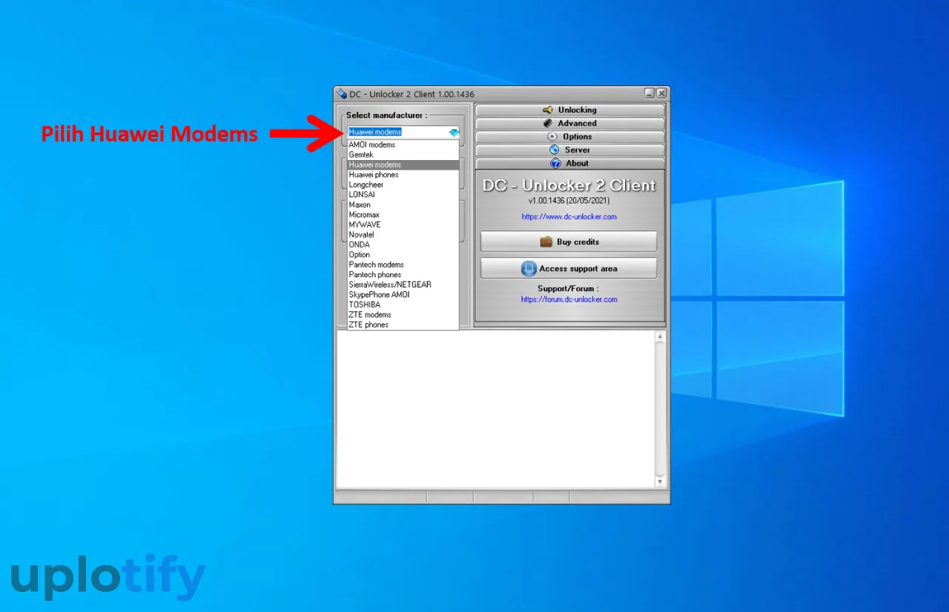This screenshot has height=612, width=949.
Task: Pick Novatel from dropdown list
Action: pyautogui.click(x=403, y=235)
